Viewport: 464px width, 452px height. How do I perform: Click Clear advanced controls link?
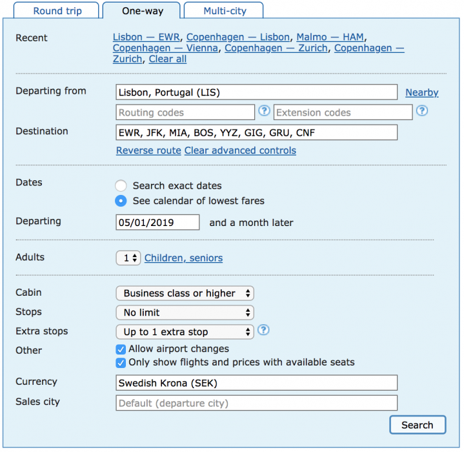240,150
